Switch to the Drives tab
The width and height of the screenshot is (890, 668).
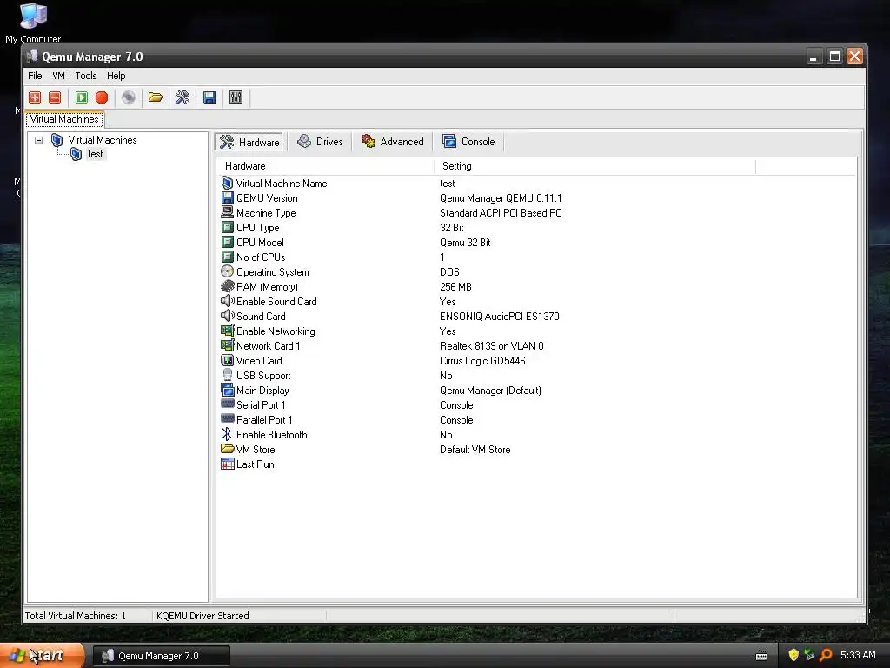coord(320,142)
